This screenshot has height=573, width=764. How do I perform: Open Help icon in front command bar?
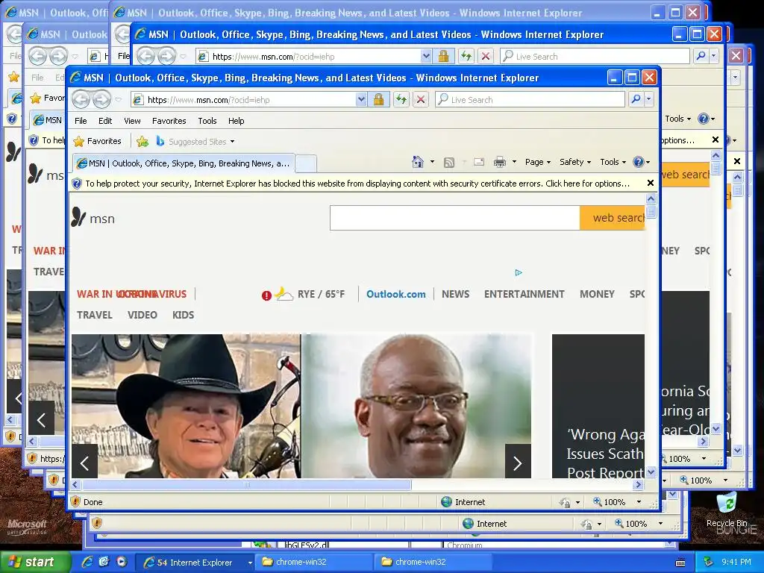click(639, 162)
